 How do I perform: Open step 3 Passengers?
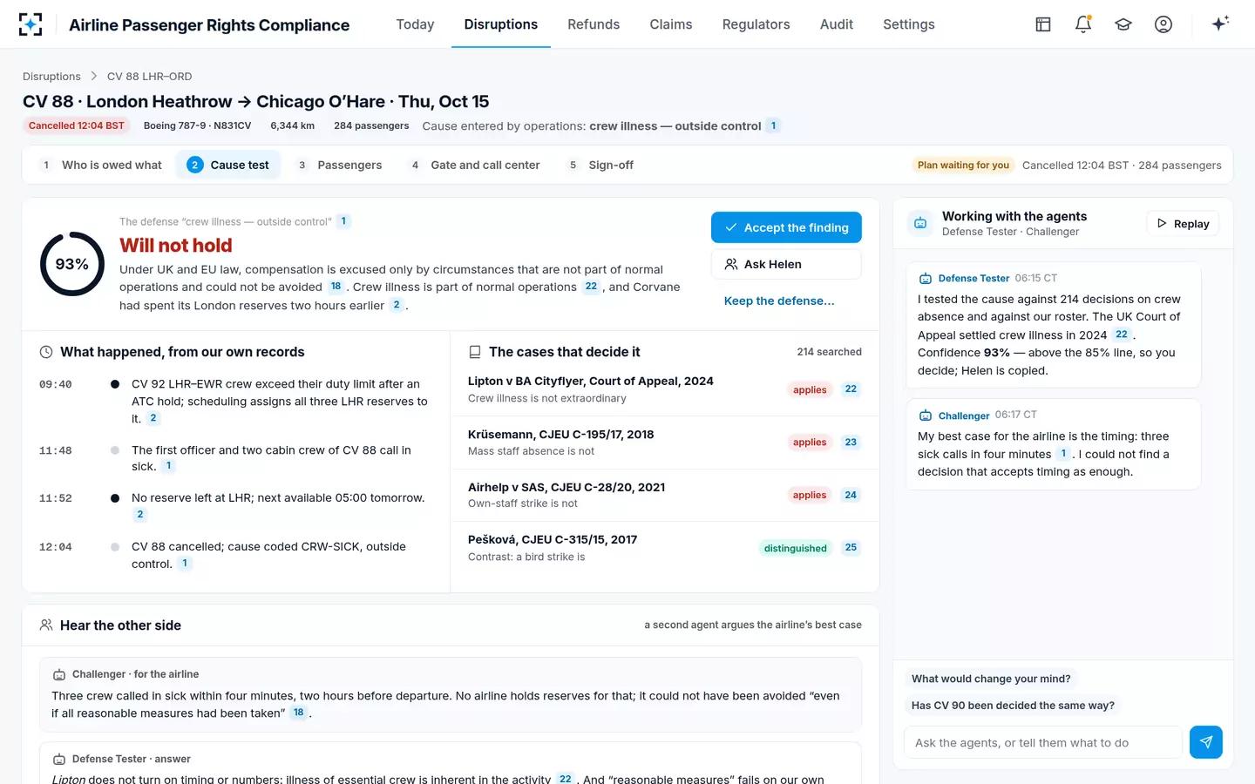click(339, 165)
